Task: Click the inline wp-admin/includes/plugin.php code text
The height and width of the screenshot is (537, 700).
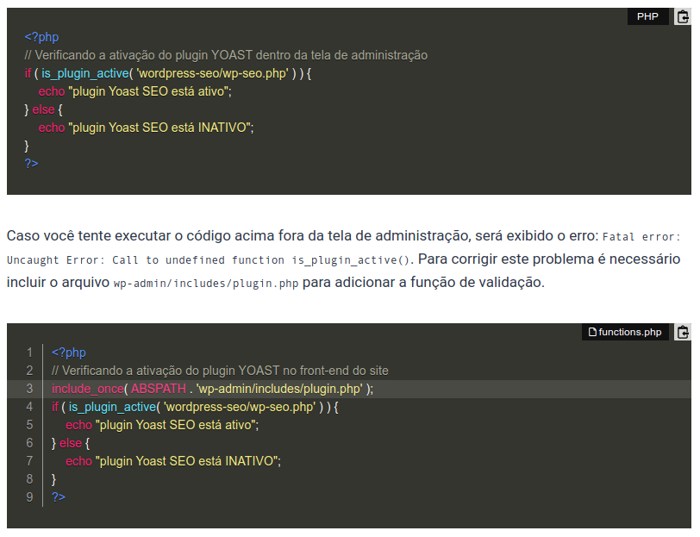Action: 206,284
